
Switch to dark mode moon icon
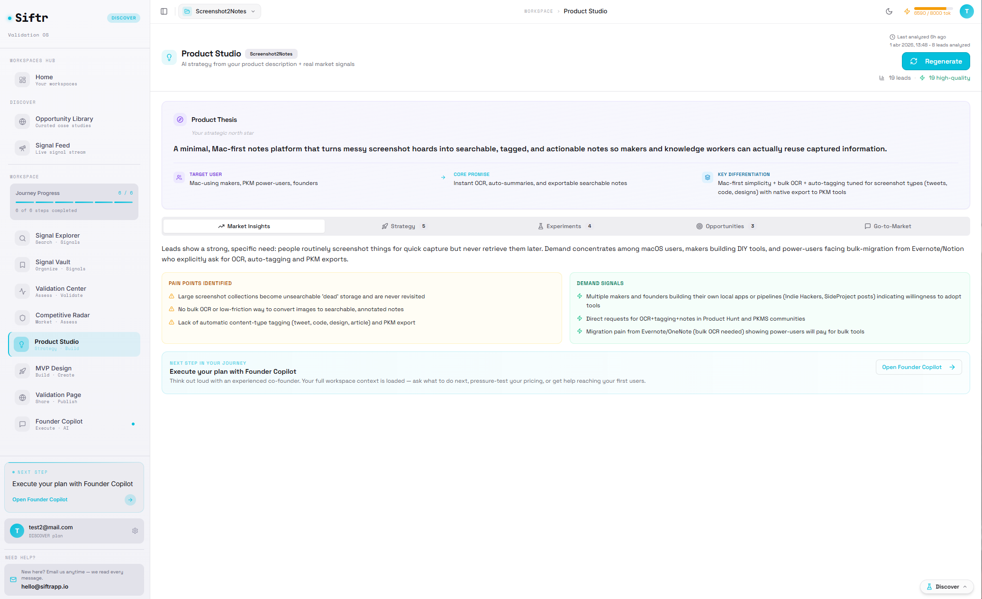[889, 11]
